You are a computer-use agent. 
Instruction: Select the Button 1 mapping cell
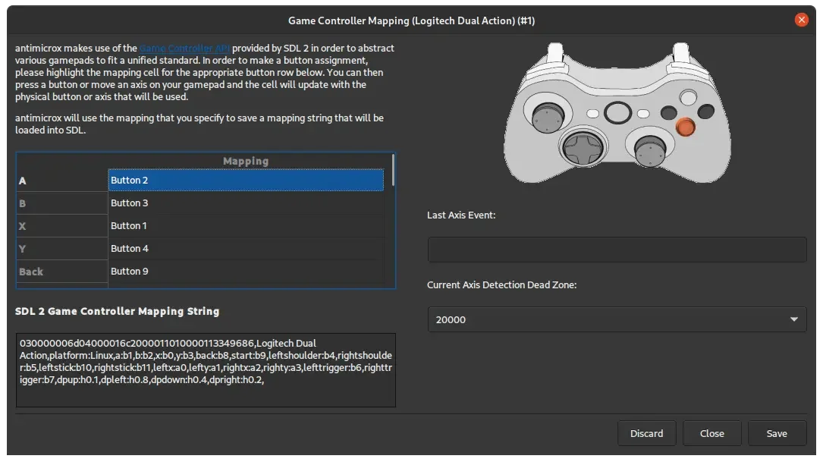tap(246, 226)
